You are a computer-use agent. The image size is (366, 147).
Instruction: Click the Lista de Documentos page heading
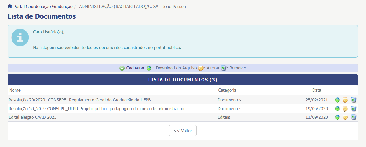[x=42, y=16]
